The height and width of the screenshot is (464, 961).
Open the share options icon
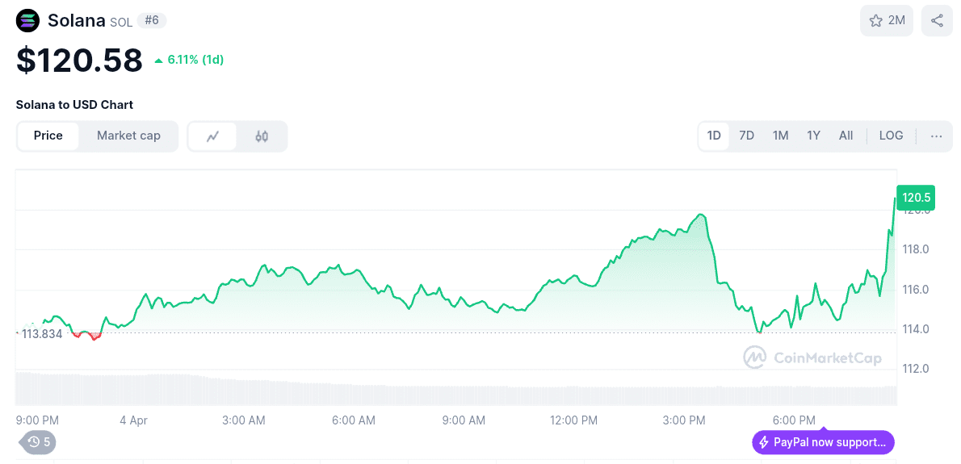tap(937, 20)
